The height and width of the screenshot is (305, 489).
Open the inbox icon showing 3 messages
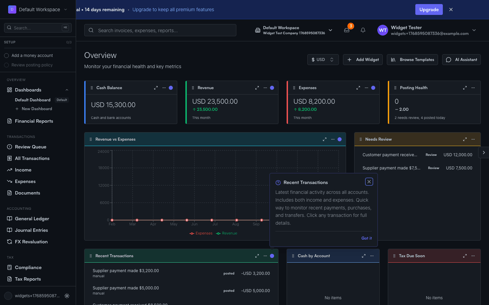click(x=347, y=30)
